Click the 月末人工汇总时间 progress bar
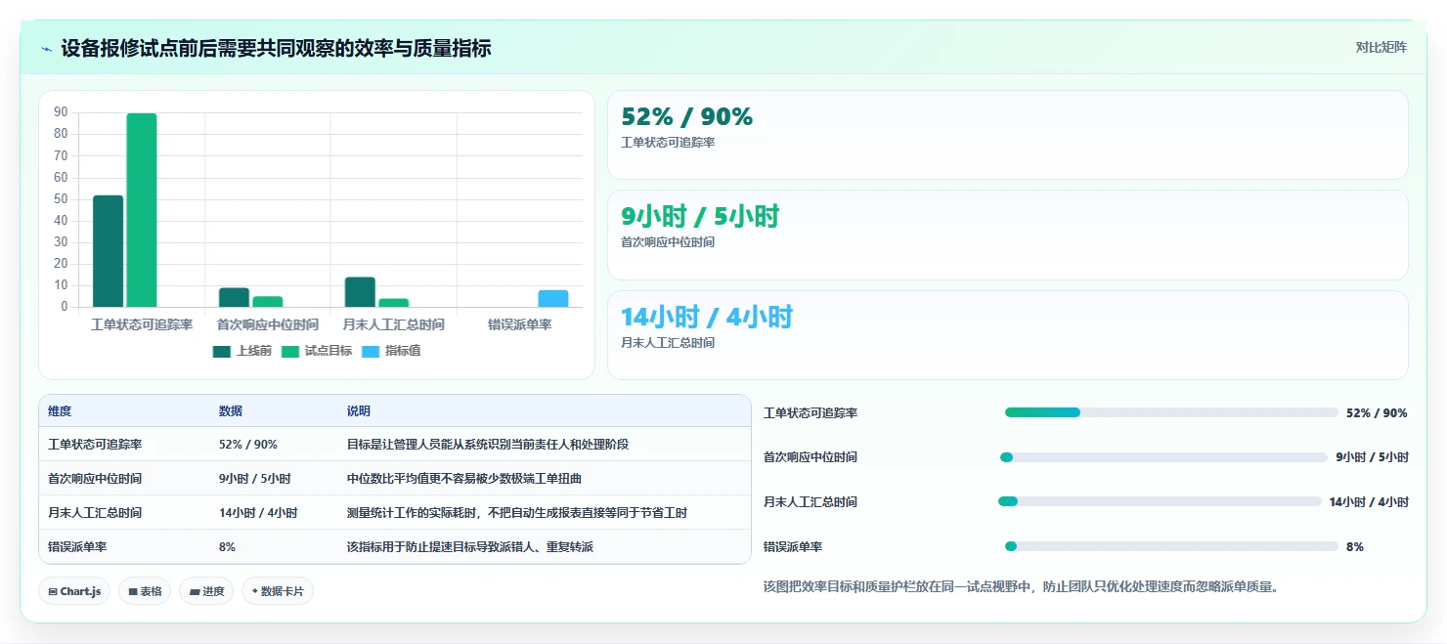1447x644 pixels. [1160, 501]
